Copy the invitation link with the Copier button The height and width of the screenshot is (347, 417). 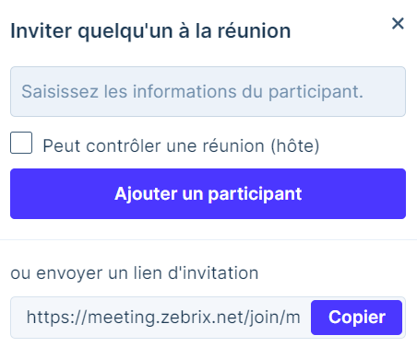click(x=356, y=318)
